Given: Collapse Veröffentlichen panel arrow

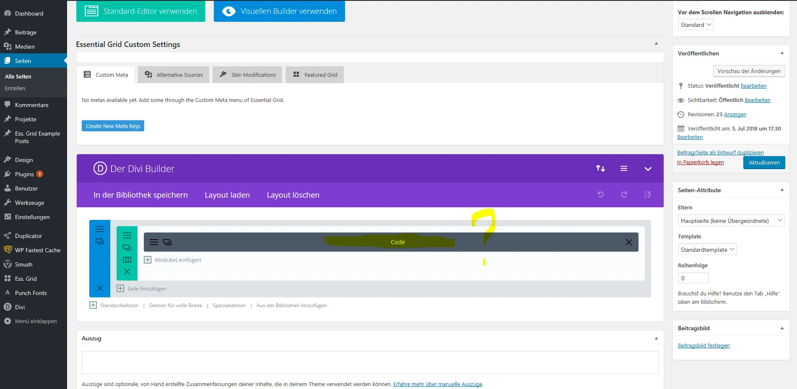Looking at the screenshot, I should 782,53.
